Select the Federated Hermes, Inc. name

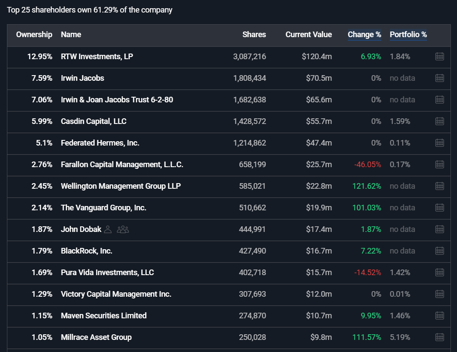coord(100,143)
